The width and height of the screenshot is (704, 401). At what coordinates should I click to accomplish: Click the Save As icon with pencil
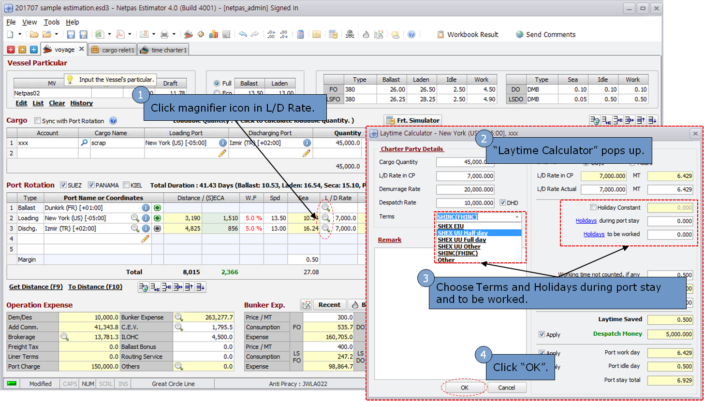tap(84, 34)
